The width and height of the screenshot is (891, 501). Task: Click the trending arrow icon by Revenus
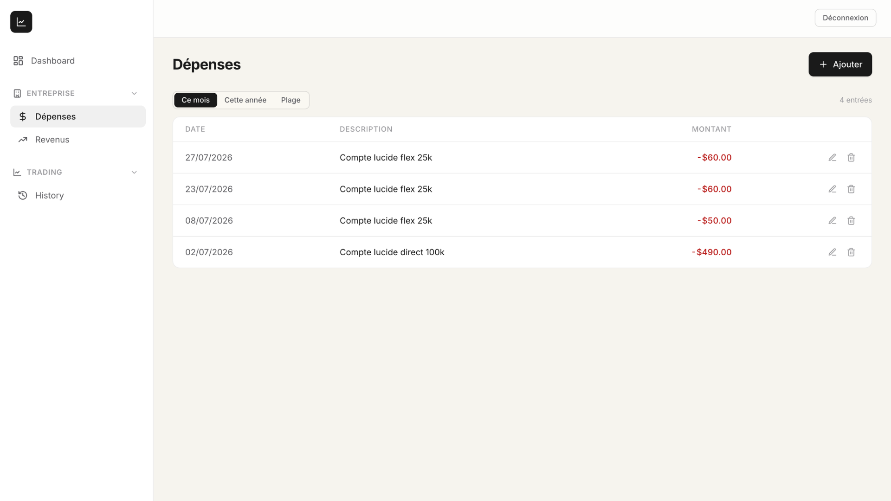pos(23,140)
